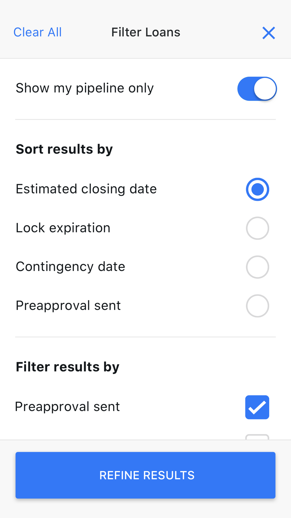Viewport: 291px width, 518px height.
Task: Check the partially visible checkbox below Preapproval
Action: [x=257, y=437]
